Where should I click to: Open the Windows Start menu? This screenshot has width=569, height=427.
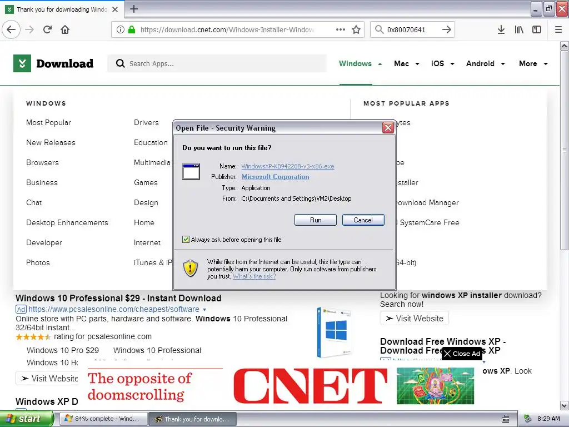click(27, 419)
